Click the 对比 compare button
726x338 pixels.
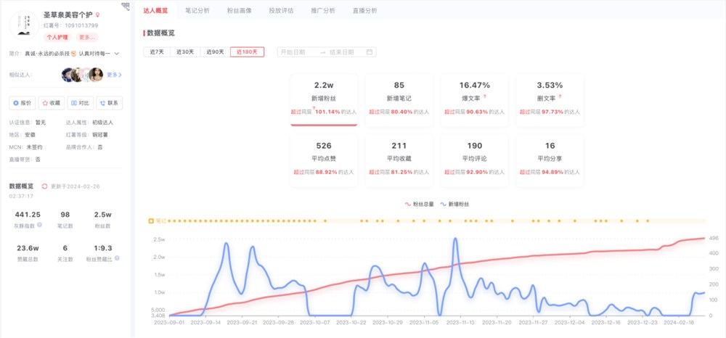click(81, 103)
